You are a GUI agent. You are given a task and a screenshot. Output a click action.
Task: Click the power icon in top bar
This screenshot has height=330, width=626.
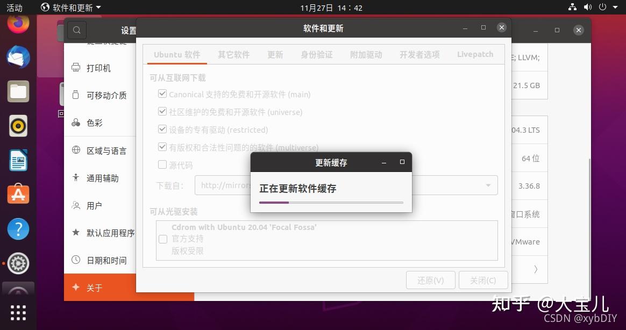(603, 7)
